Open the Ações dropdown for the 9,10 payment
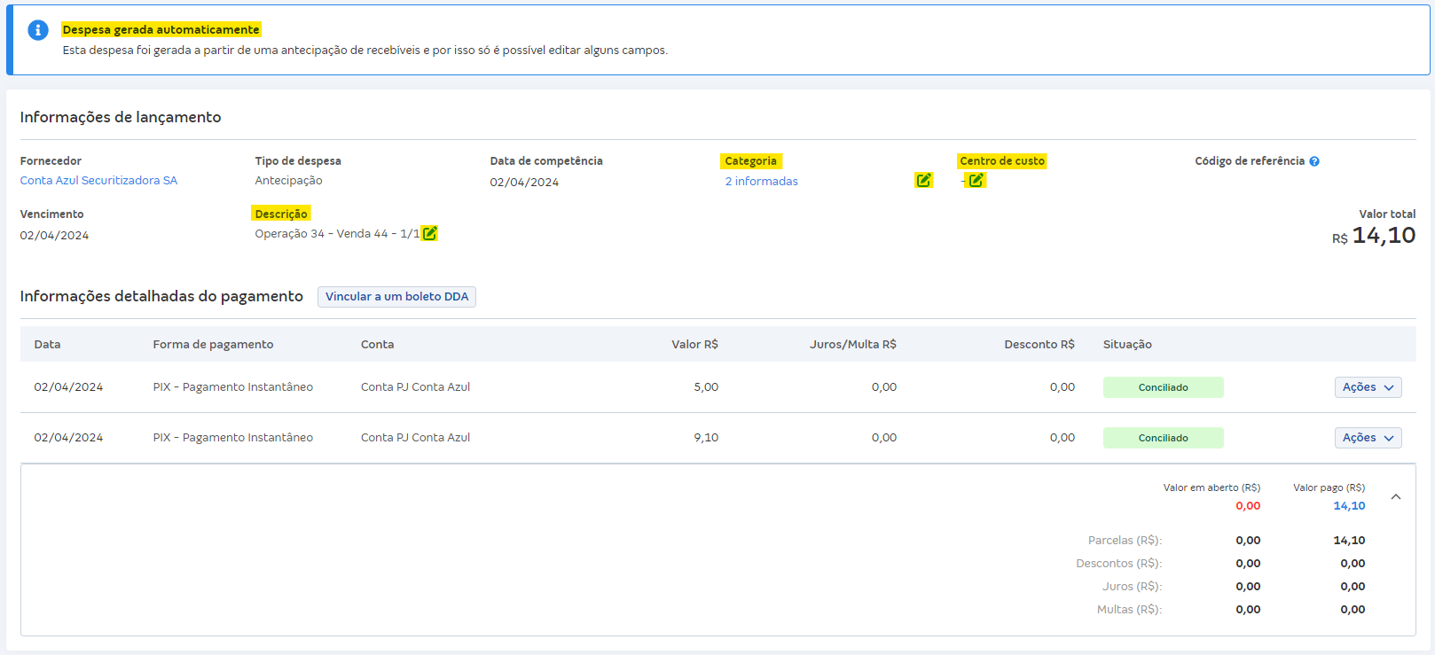 (x=1368, y=438)
